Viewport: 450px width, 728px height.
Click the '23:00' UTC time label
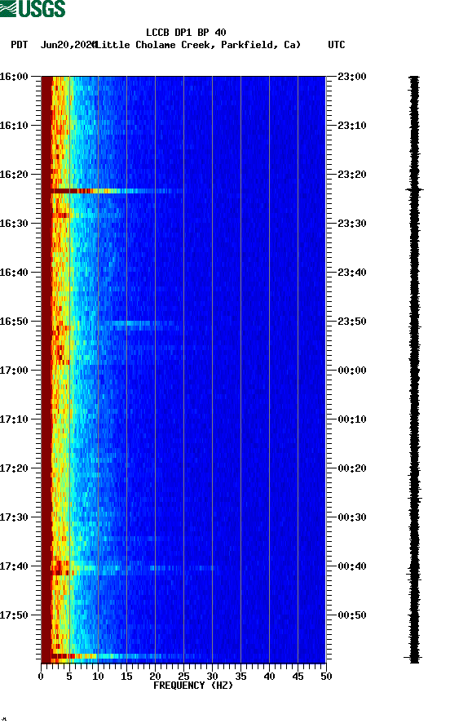pyautogui.click(x=352, y=76)
